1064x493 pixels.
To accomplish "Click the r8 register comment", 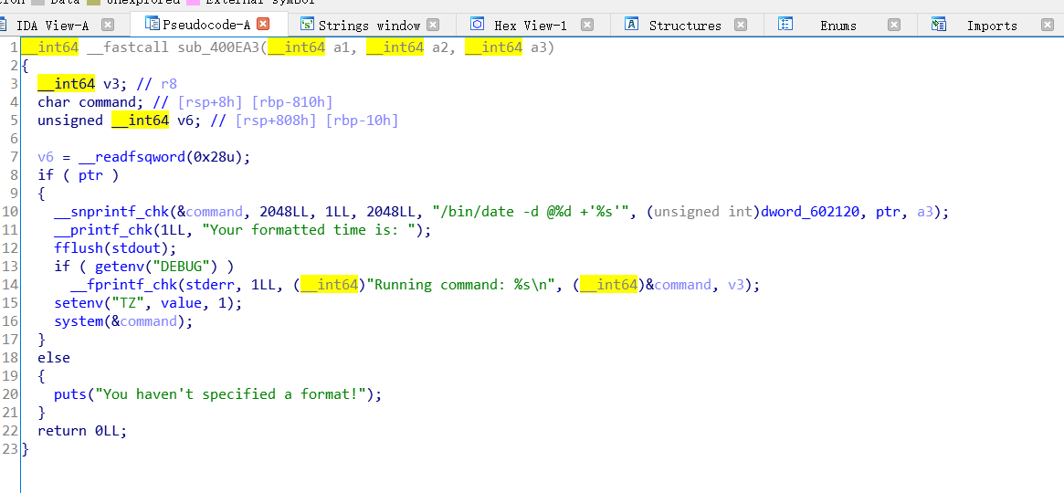I will pos(168,83).
